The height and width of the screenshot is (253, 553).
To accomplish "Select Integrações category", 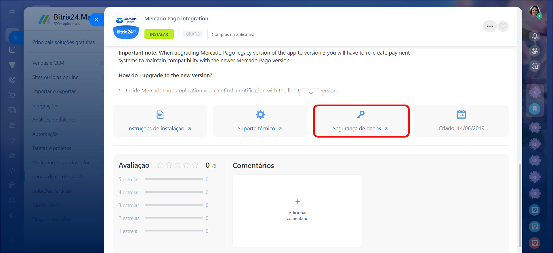I will 45,106.
